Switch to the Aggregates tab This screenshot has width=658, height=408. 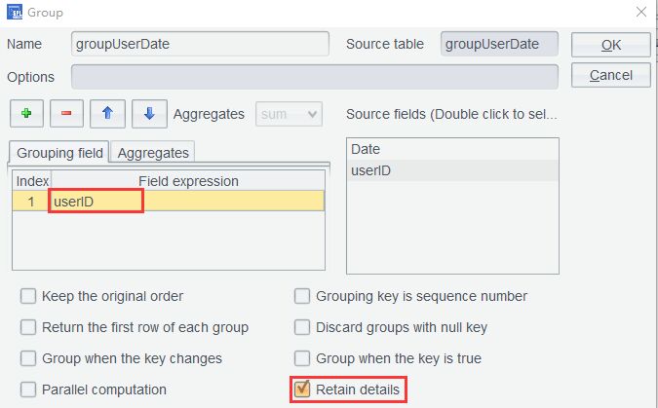click(153, 153)
